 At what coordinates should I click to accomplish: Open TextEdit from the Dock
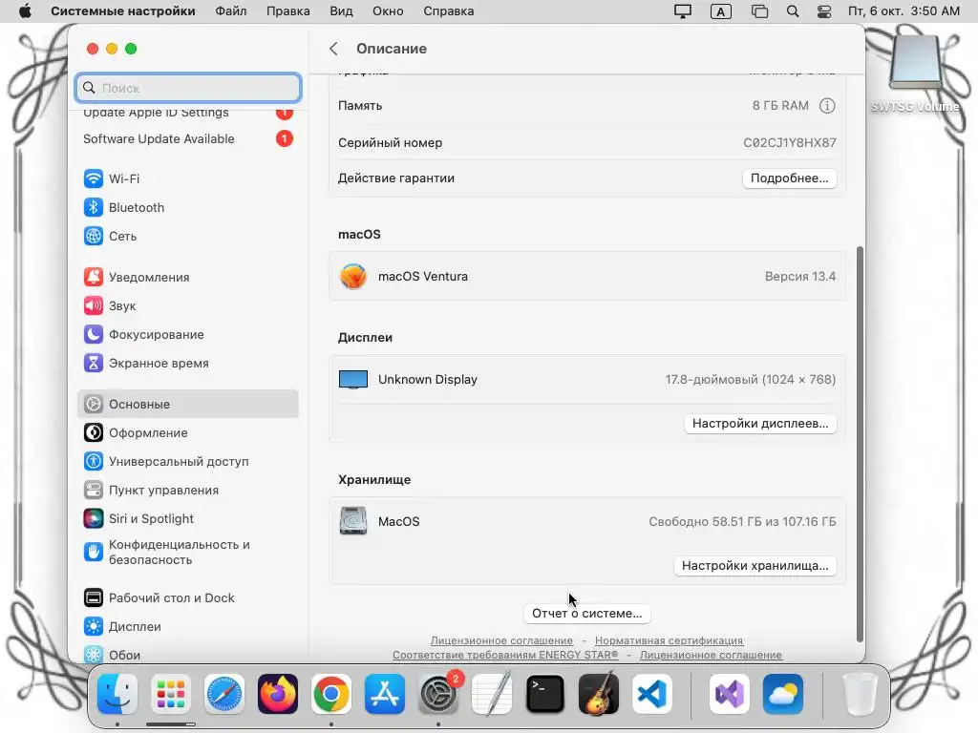492,694
